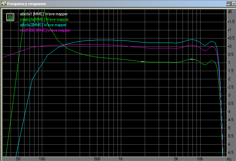Click the 1K frequency axis label
Screen dimensions: 236x161
pos(121,159)
